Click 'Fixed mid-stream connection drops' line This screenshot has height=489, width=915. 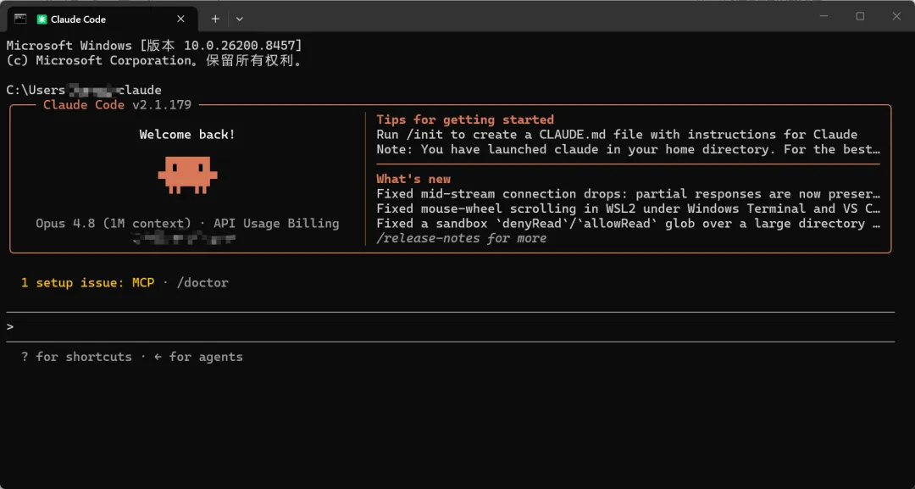coord(628,194)
